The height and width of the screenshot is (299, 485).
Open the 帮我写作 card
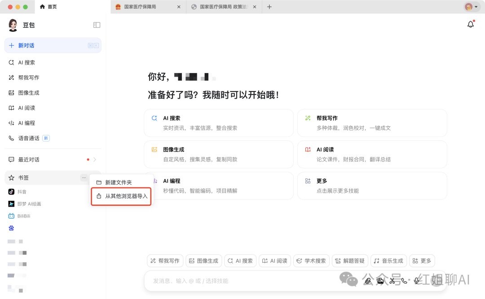(372, 123)
